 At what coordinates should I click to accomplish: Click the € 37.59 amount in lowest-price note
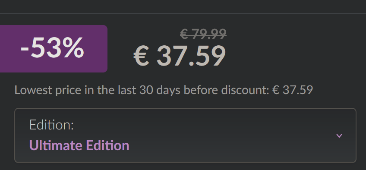[293, 90]
